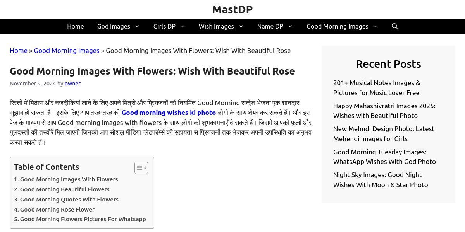Open 'Good Morning Tuesday Images' recent post

tap(384, 157)
